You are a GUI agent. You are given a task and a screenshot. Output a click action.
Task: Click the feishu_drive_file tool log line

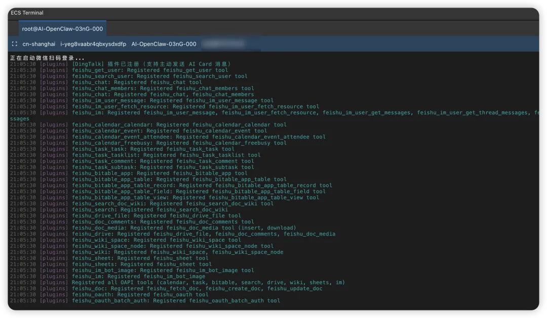coord(125,215)
